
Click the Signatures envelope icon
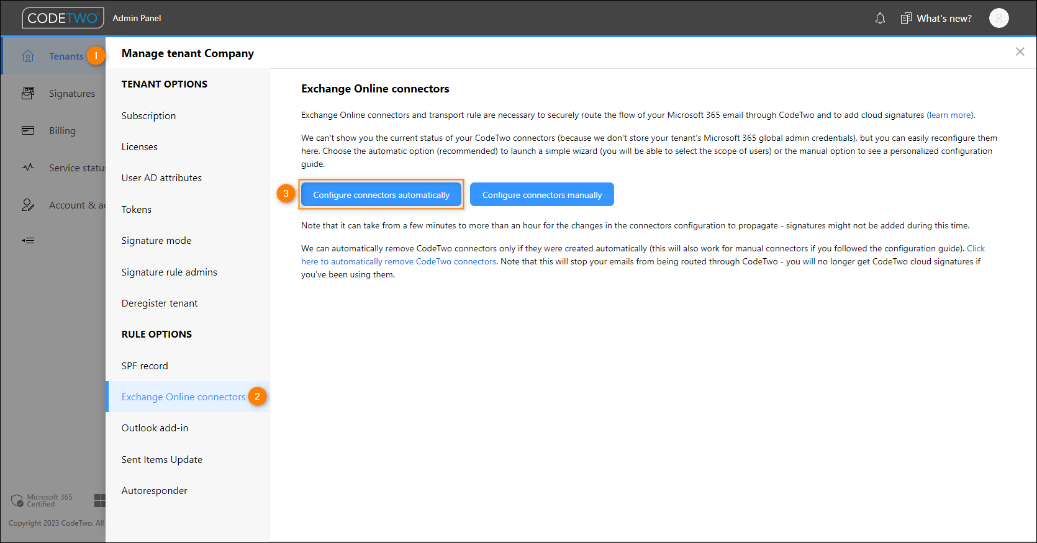pos(28,93)
